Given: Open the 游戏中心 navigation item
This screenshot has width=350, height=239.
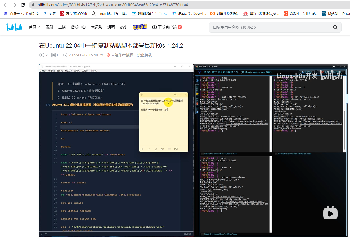Looking at the screenshot, I should pos(78,27).
